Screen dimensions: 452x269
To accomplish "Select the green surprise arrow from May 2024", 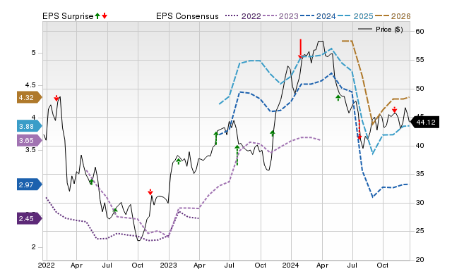I will 338,98.
